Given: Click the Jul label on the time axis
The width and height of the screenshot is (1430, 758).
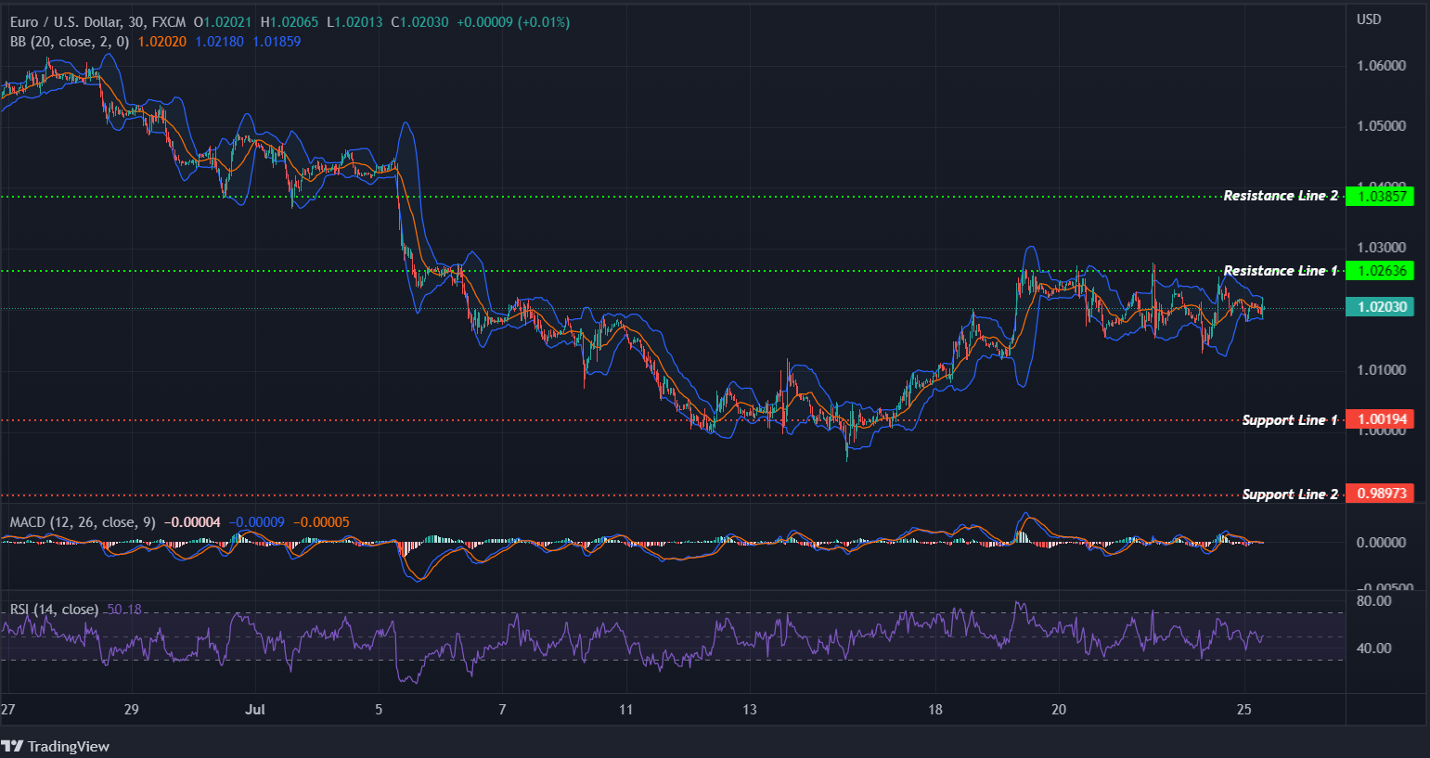Looking at the screenshot, I should (255, 710).
